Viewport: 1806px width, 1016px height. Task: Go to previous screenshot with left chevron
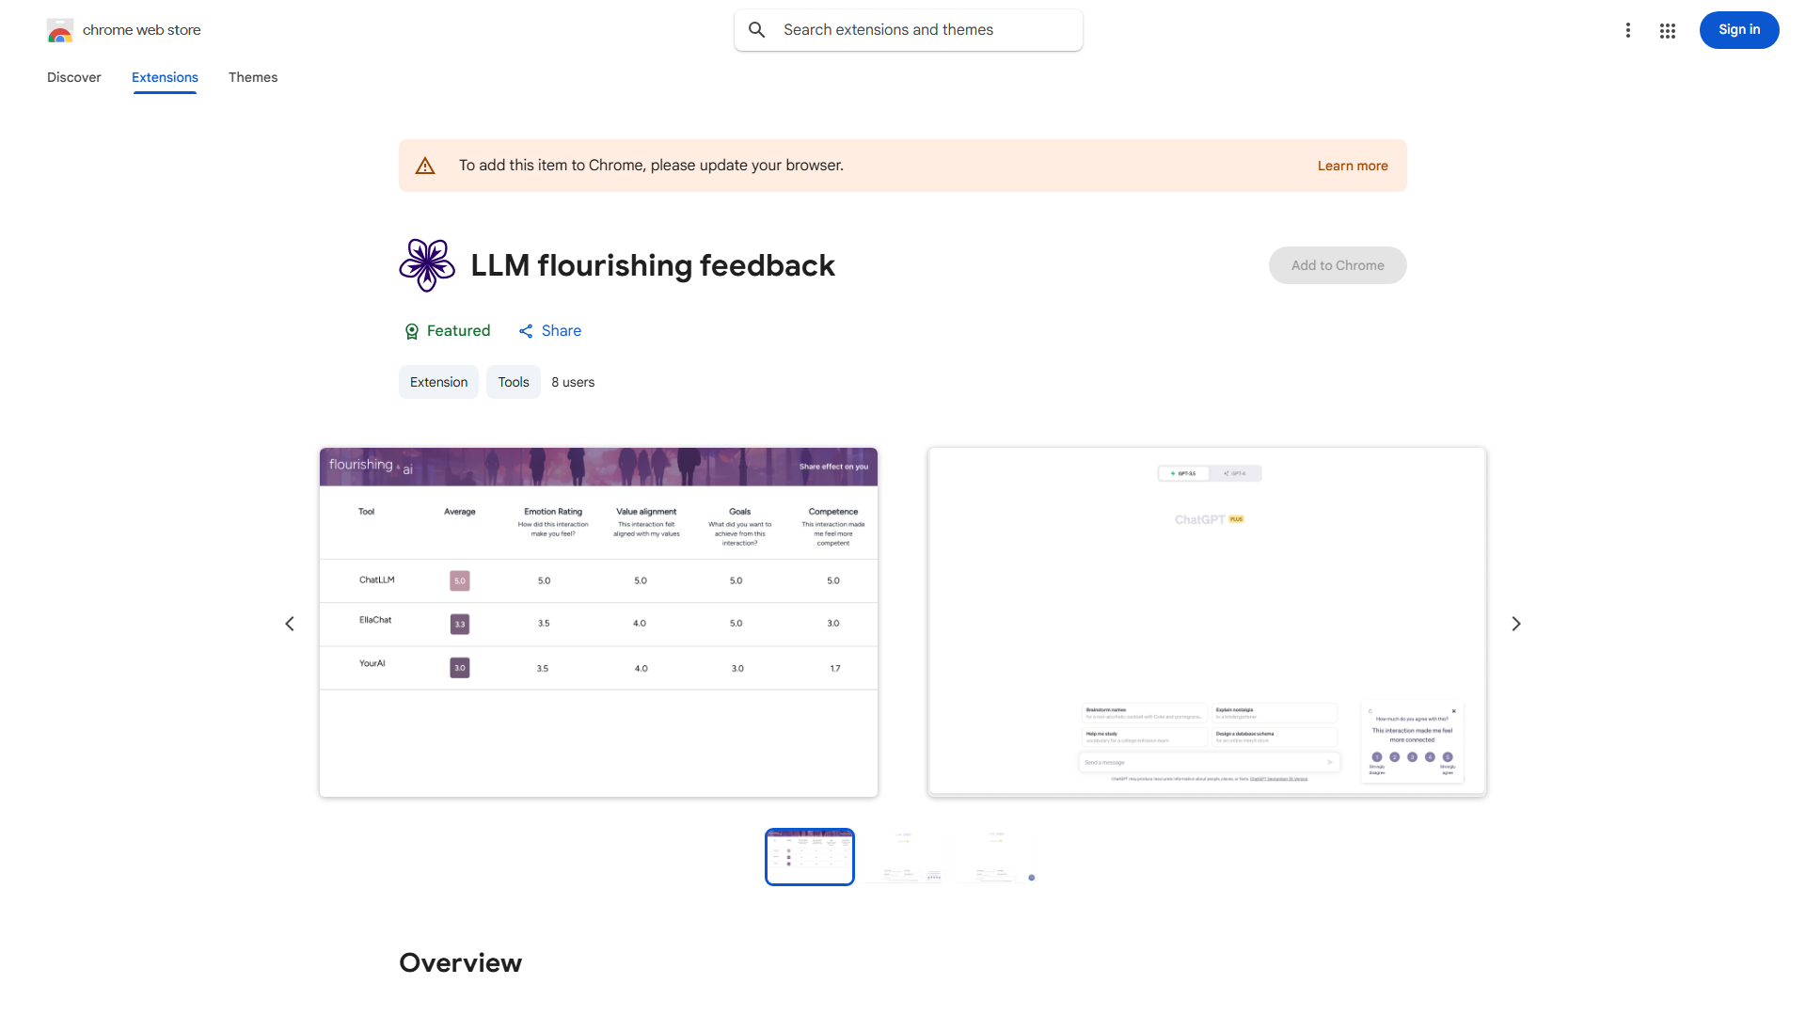(x=290, y=624)
